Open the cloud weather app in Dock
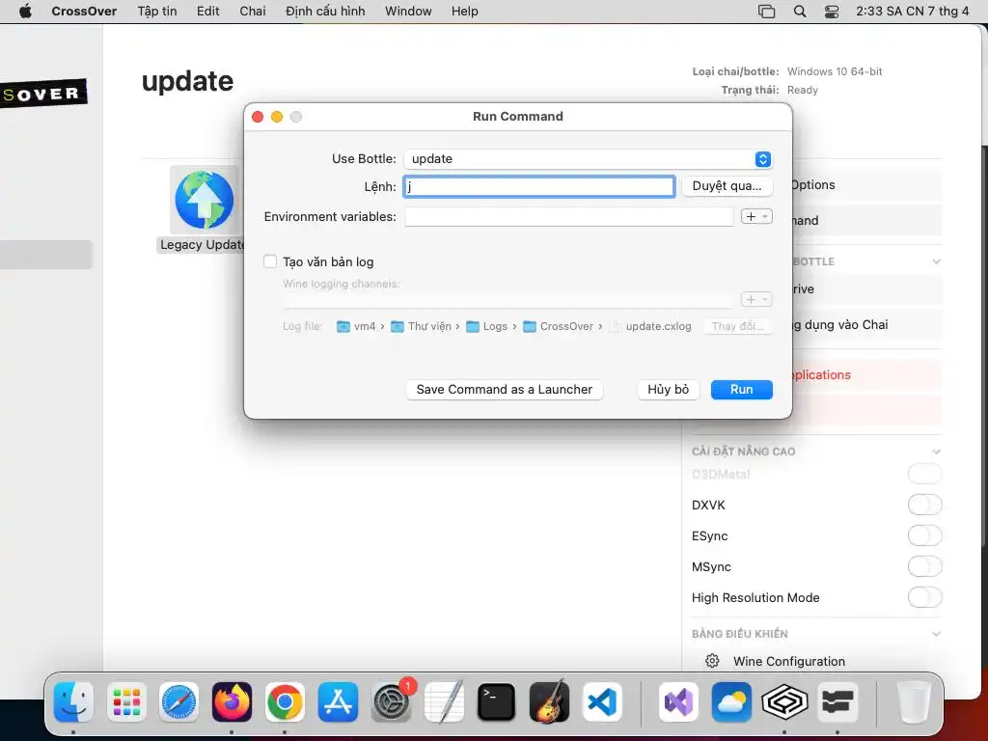 [731, 701]
